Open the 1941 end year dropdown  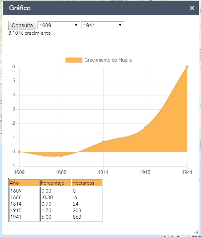(x=102, y=25)
